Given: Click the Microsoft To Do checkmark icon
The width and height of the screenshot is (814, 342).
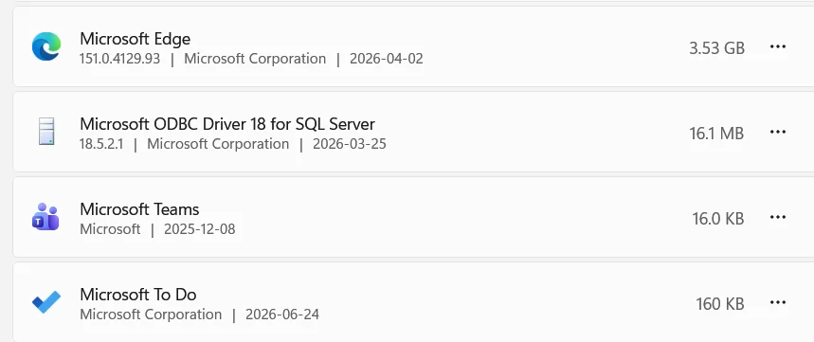Looking at the screenshot, I should click(46, 301).
